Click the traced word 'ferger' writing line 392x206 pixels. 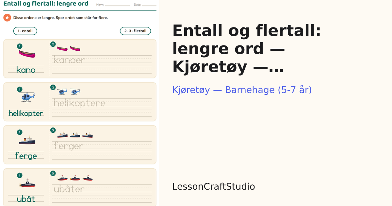coord(102,146)
